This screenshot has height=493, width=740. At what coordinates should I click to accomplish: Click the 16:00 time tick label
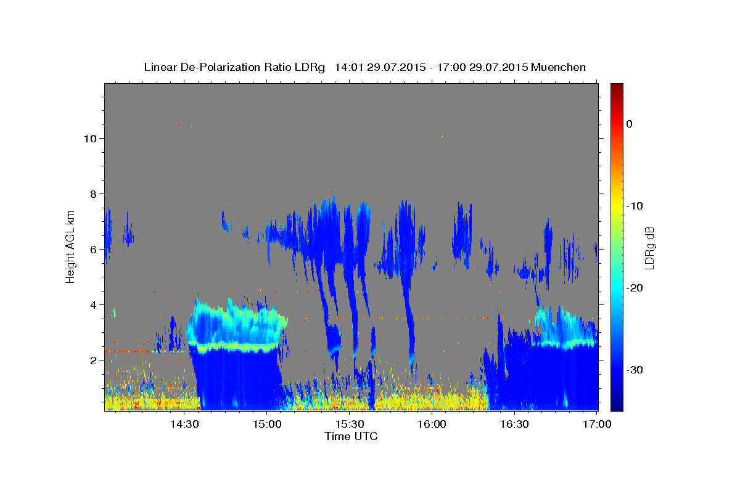pyautogui.click(x=432, y=425)
